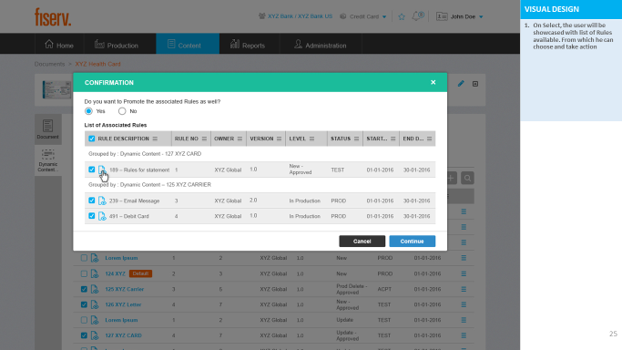Open Start date column menu icon
The height and width of the screenshot is (350, 622).
click(393, 139)
